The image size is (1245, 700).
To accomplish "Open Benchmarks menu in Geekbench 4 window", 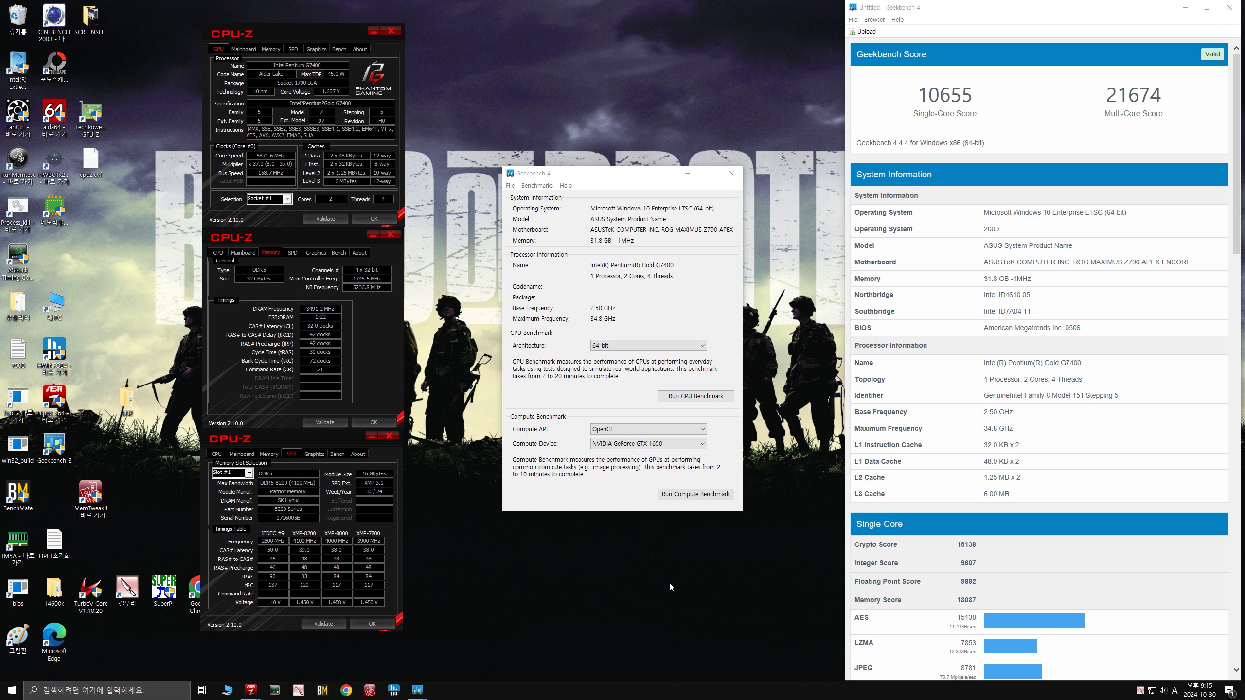I will 537,186.
